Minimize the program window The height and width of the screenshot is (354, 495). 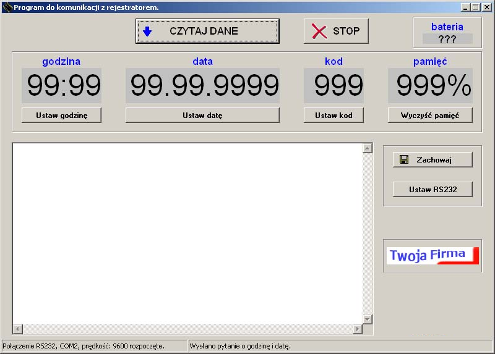coord(465,7)
